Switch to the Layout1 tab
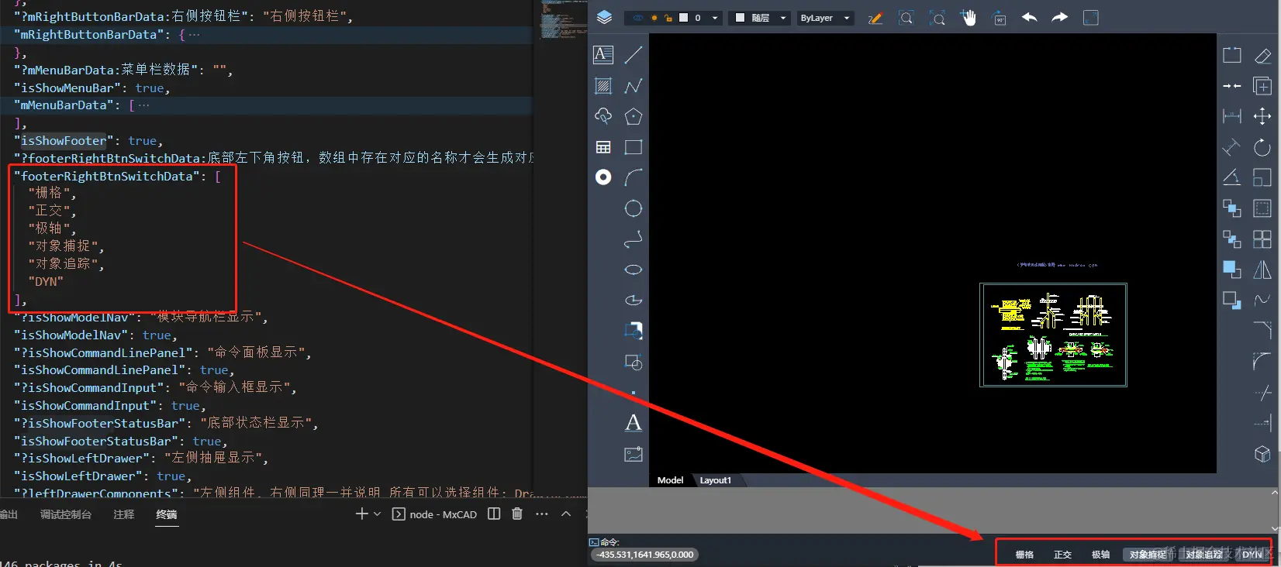The height and width of the screenshot is (567, 1281). pos(715,480)
